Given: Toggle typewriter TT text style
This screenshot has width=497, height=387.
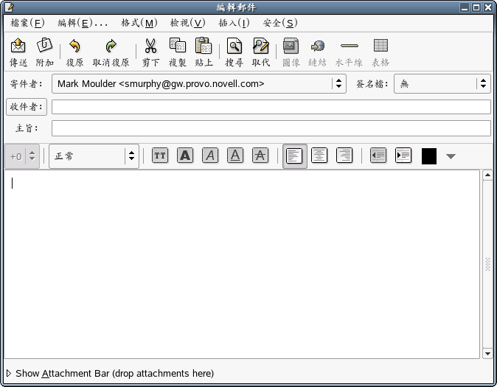Looking at the screenshot, I should point(160,156).
